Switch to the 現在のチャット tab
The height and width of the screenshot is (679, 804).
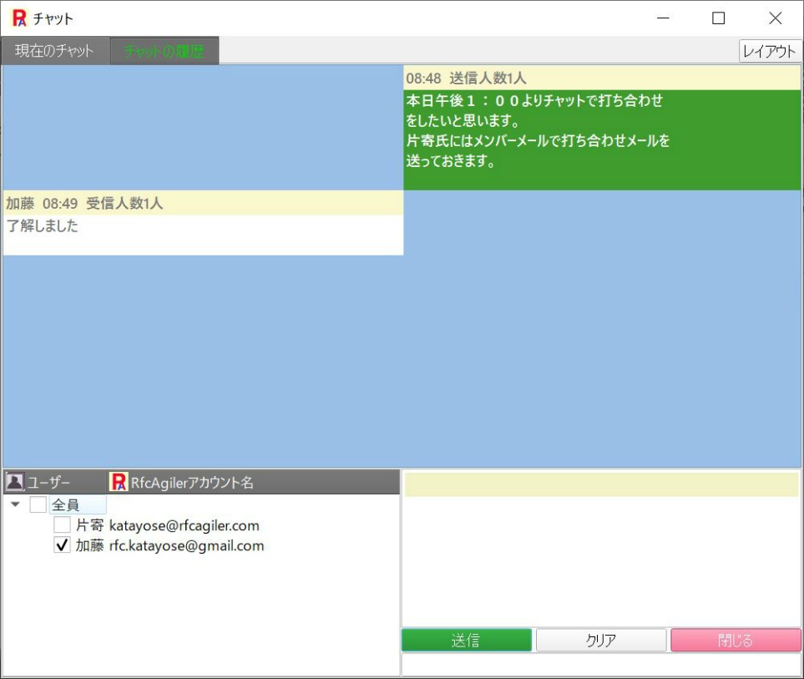(55, 51)
